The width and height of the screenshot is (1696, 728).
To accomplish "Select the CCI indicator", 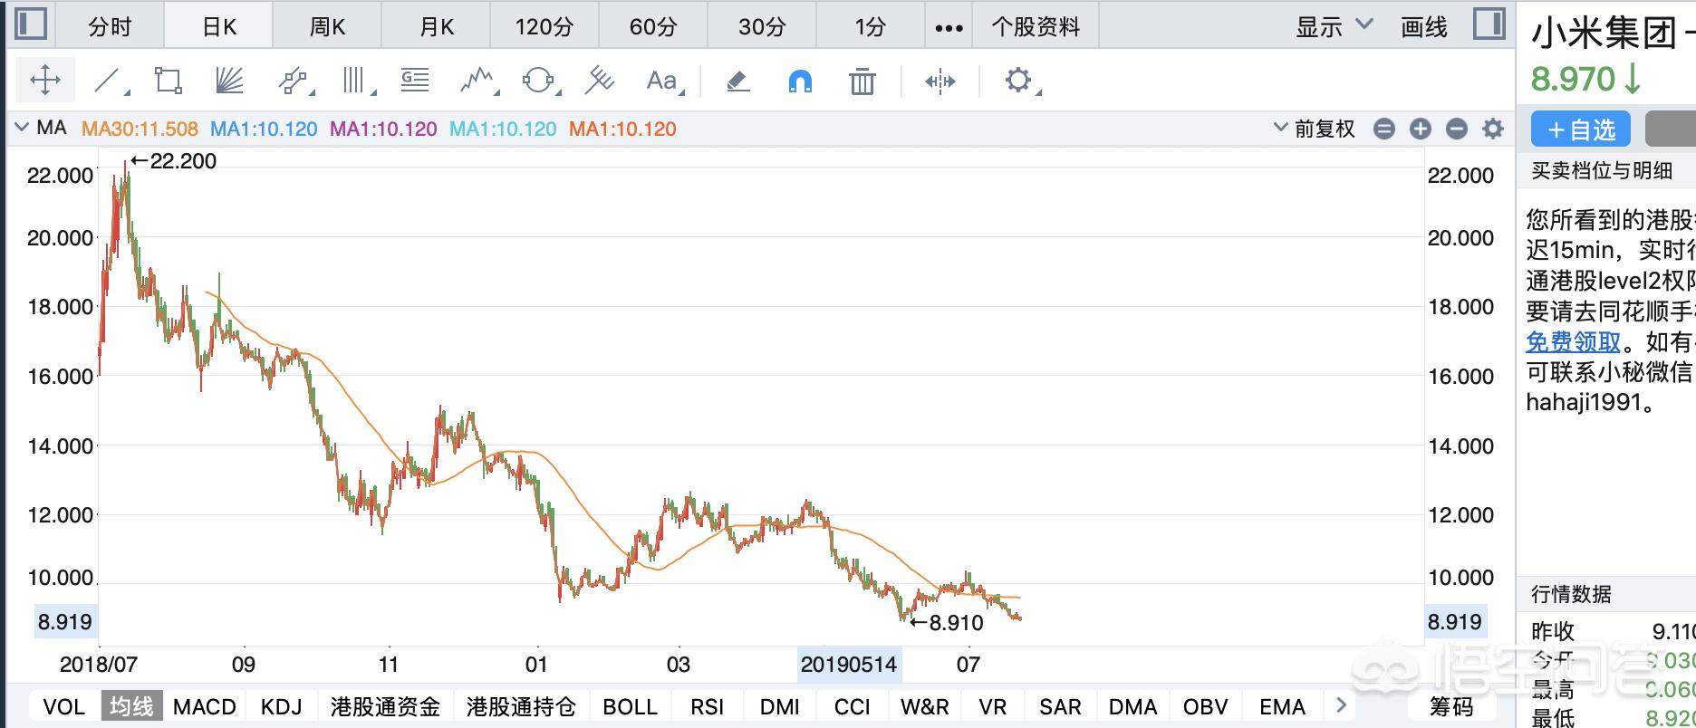I will (852, 706).
